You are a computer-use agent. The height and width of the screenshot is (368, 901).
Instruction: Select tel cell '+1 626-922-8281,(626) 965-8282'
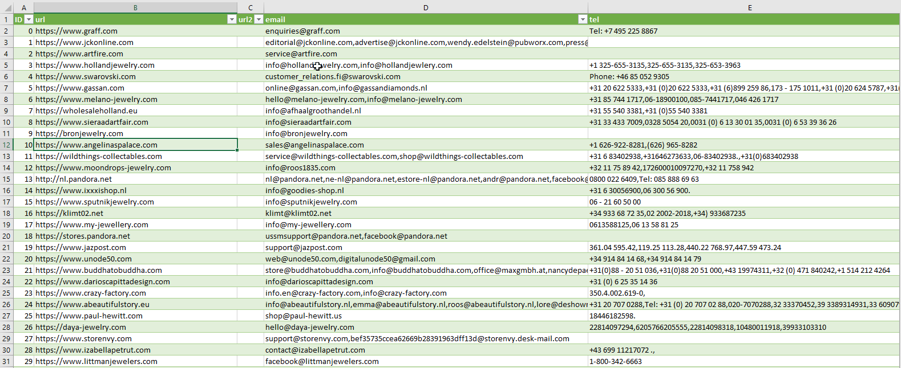click(x=744, y=145)
